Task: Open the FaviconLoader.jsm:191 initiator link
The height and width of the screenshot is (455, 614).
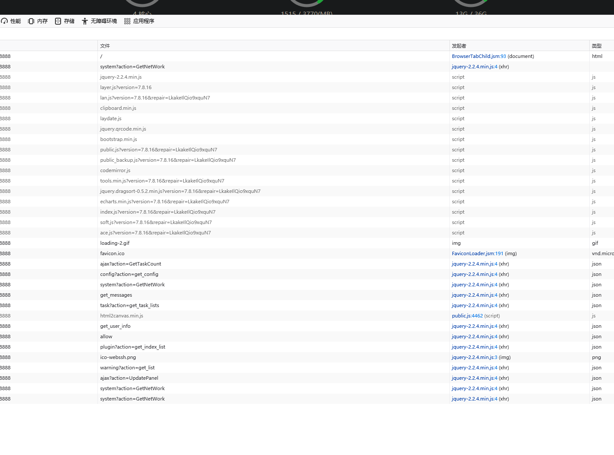Action: (x=477, y=253)
